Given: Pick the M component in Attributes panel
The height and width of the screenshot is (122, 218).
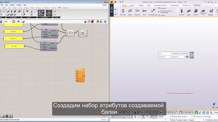Looking at the screenshot, I should (47, 15).
